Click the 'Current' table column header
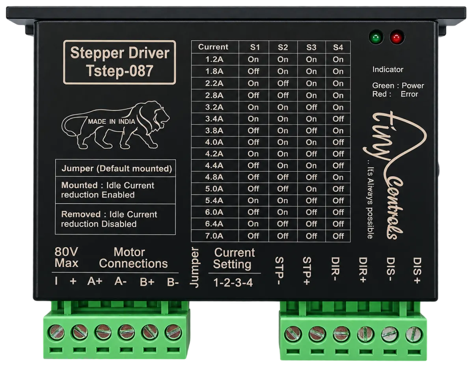 pyautogui.click(x=213, y=47)
